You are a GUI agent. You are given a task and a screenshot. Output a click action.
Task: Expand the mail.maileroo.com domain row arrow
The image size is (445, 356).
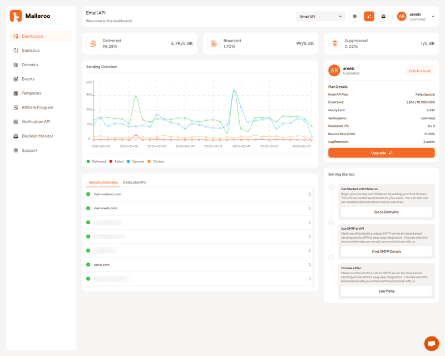click(x=309, y=194)
